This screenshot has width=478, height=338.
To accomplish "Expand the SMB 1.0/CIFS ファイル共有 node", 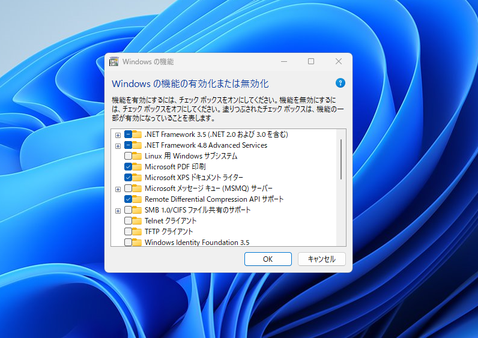I will click(118, 211).
